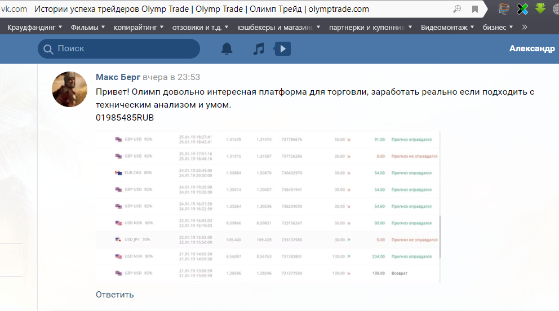Select the 01985485RUB text in comment
The image size is (559, 311).
click(125, 118)
